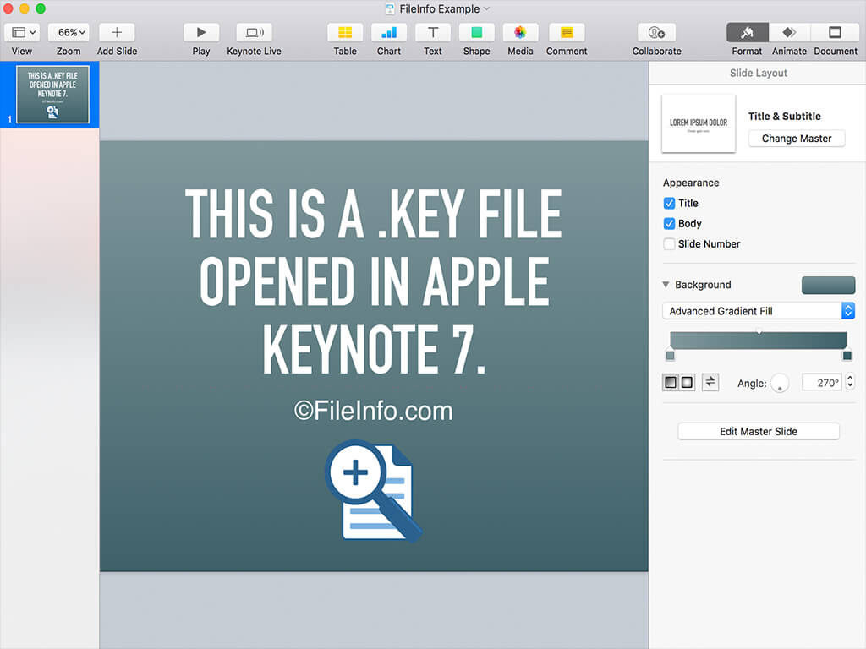This screenshot has height=649, width=866.
Task: Select the ©FileInfo.com subtitle text
Action: pyautogui.click(x=373, y=412)
